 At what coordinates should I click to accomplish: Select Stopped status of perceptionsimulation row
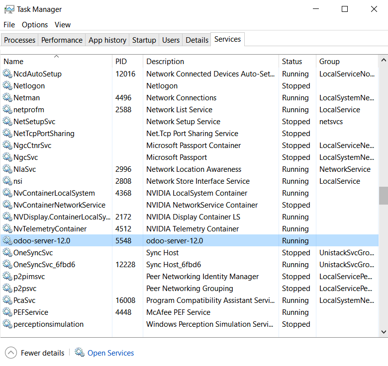pos(296,324)
